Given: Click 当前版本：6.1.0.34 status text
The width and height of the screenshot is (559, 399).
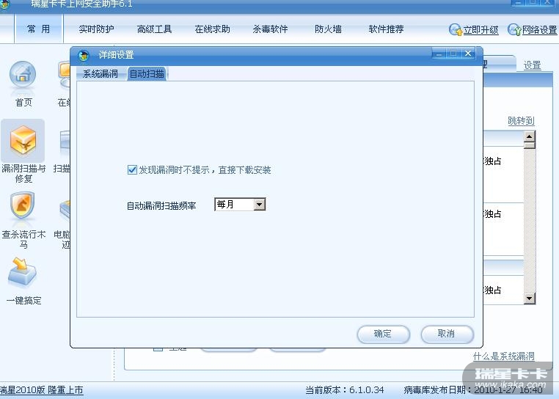Looking at the screenshot, I should point(344,390).
